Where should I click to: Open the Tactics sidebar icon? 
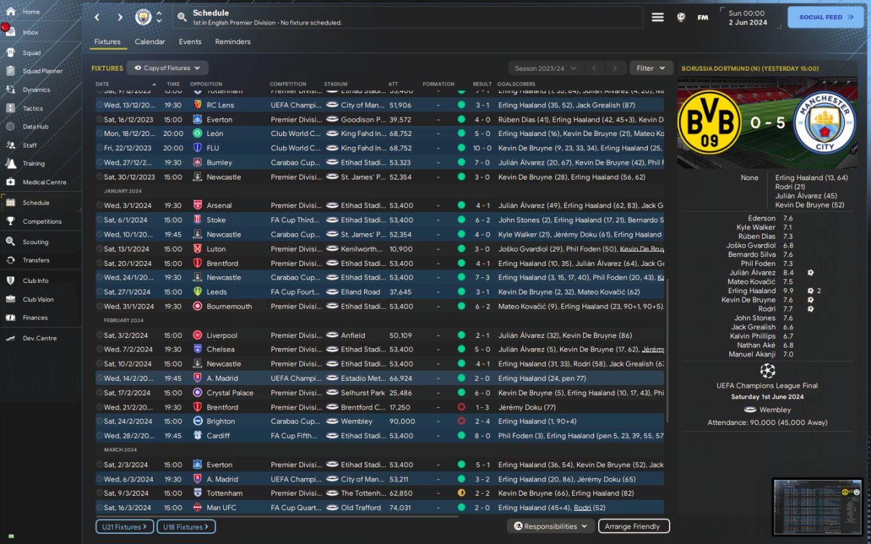point(10,108)
